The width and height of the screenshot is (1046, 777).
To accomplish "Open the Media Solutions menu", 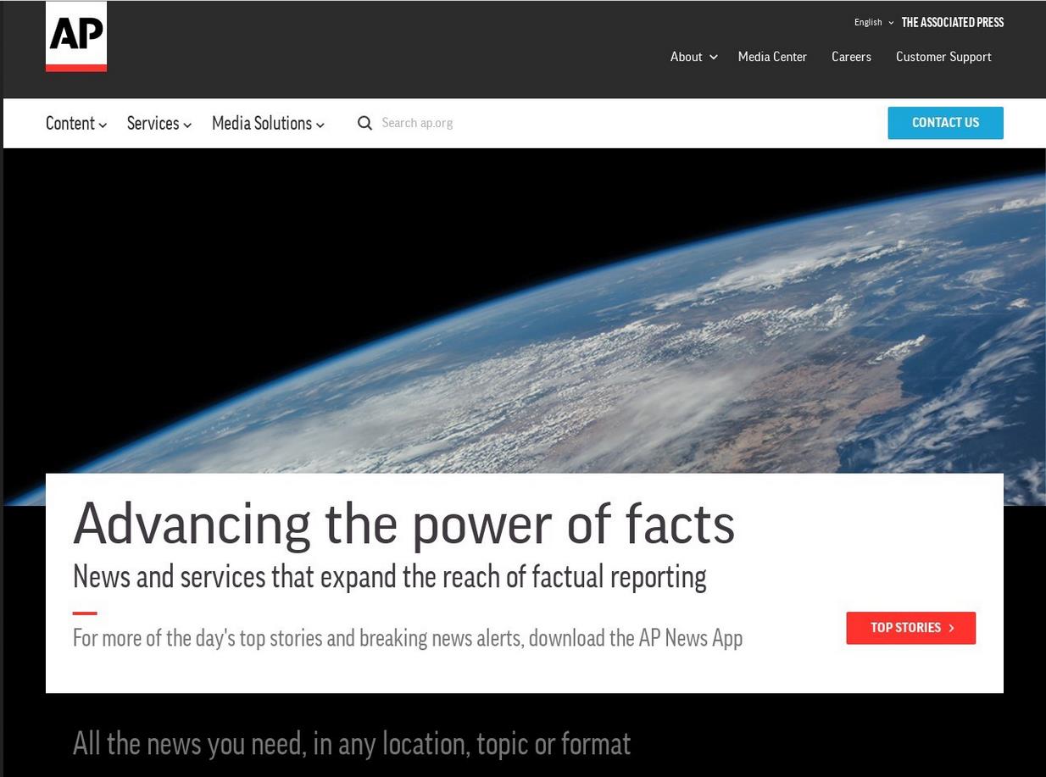I will pyautogui.click(x=261, y=123).
